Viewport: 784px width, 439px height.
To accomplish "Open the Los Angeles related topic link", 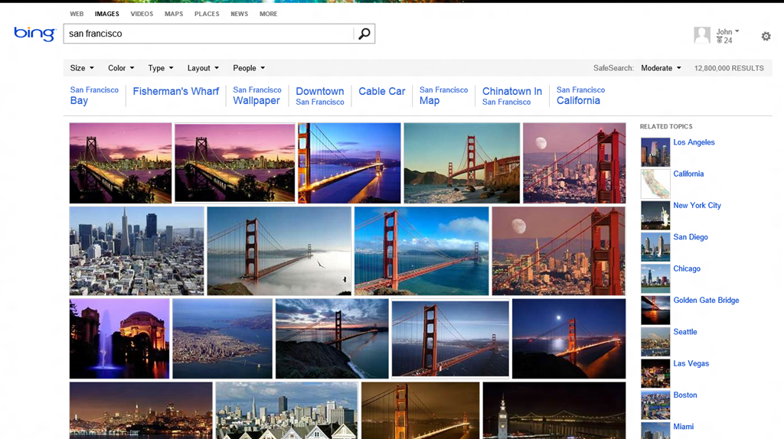I will click(694, 142).
